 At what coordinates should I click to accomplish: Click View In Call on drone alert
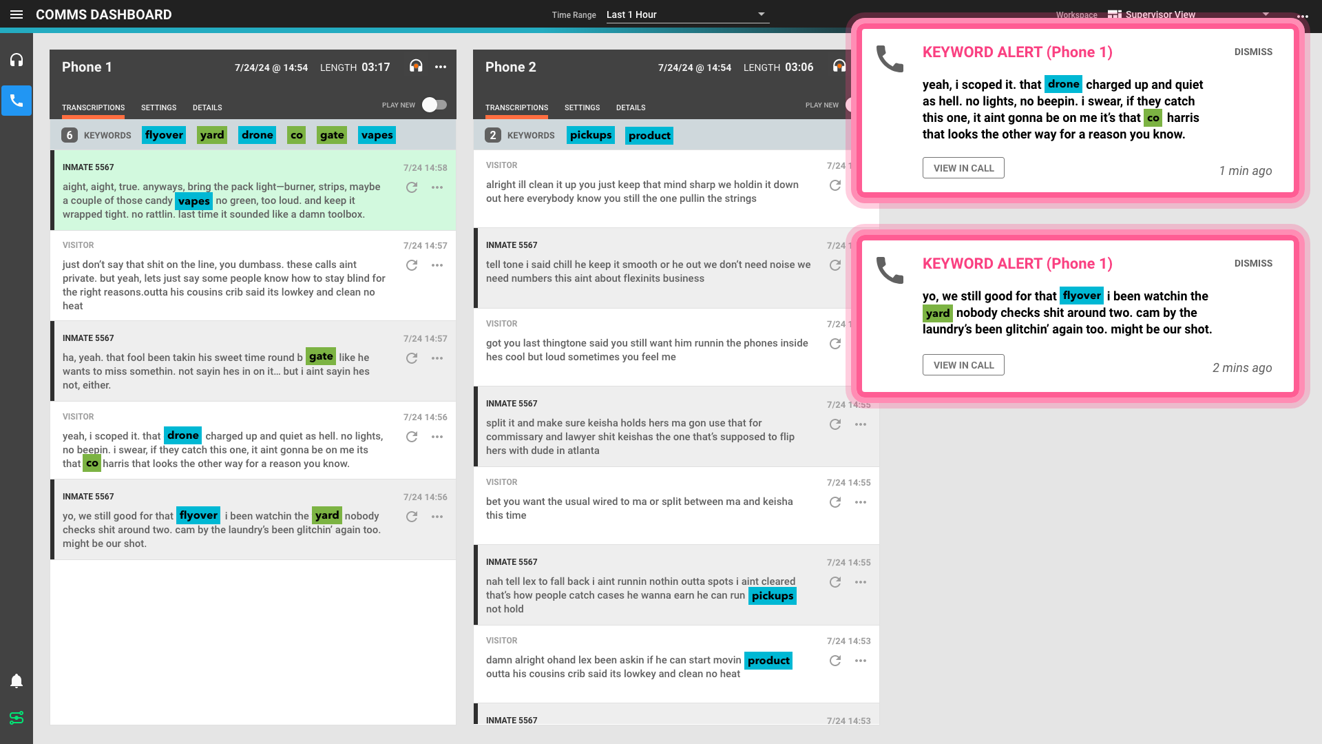pyautogui.click(x=963, y=168)
